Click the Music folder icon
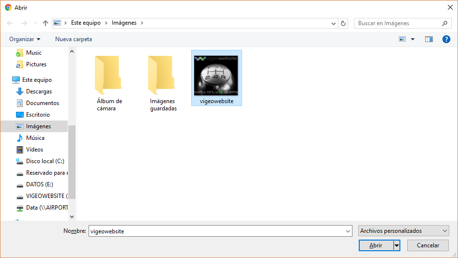Screen dimensions: 458x258 [19, 53]
